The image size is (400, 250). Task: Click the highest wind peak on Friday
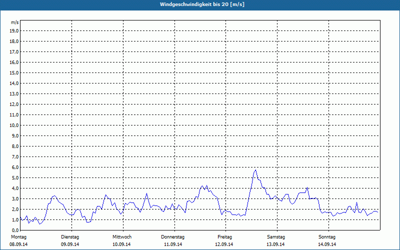pyautogui.click(x=255, y=170)
